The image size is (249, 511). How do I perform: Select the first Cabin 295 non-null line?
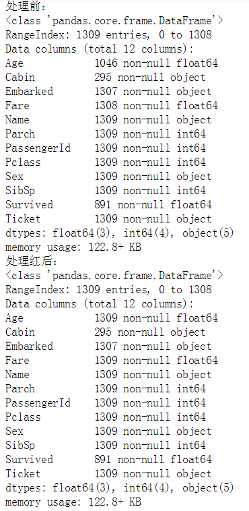(x=106, y=77)
